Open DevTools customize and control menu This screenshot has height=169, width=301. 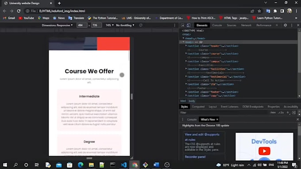coord(292,25)
